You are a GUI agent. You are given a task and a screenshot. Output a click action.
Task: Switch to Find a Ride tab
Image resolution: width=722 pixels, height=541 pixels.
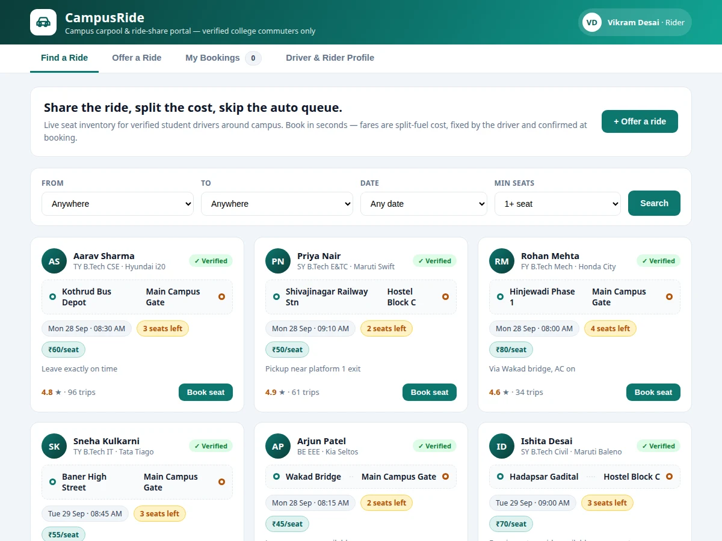click(64, 58)
